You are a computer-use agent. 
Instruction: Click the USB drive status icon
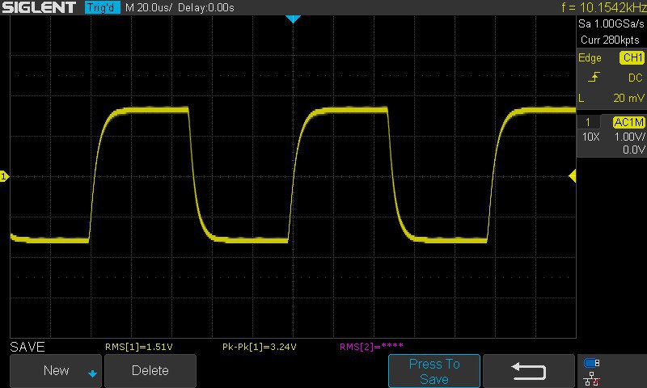[x=592, y=363]
